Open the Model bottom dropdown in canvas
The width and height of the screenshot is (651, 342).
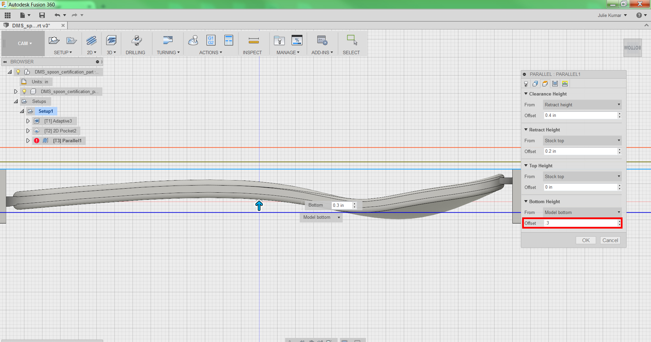pyautogui.click(x=321, y=217)
